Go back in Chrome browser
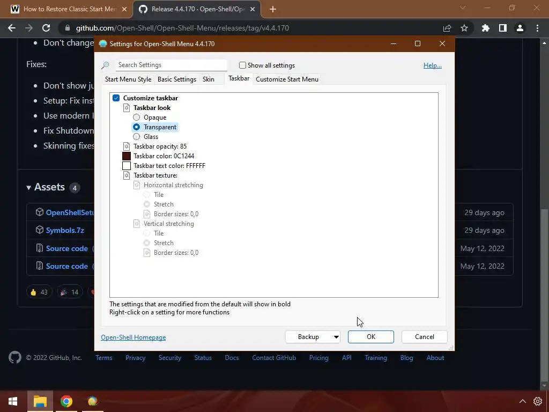 point(12,28)
